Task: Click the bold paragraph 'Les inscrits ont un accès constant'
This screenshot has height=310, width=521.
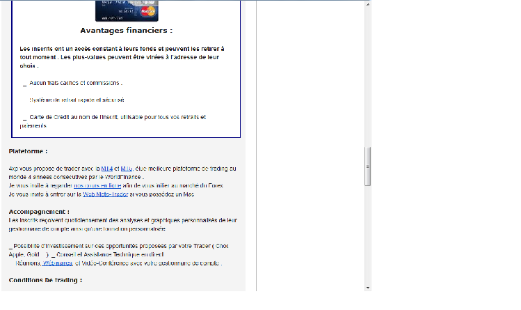Action: tap(122, 57)
